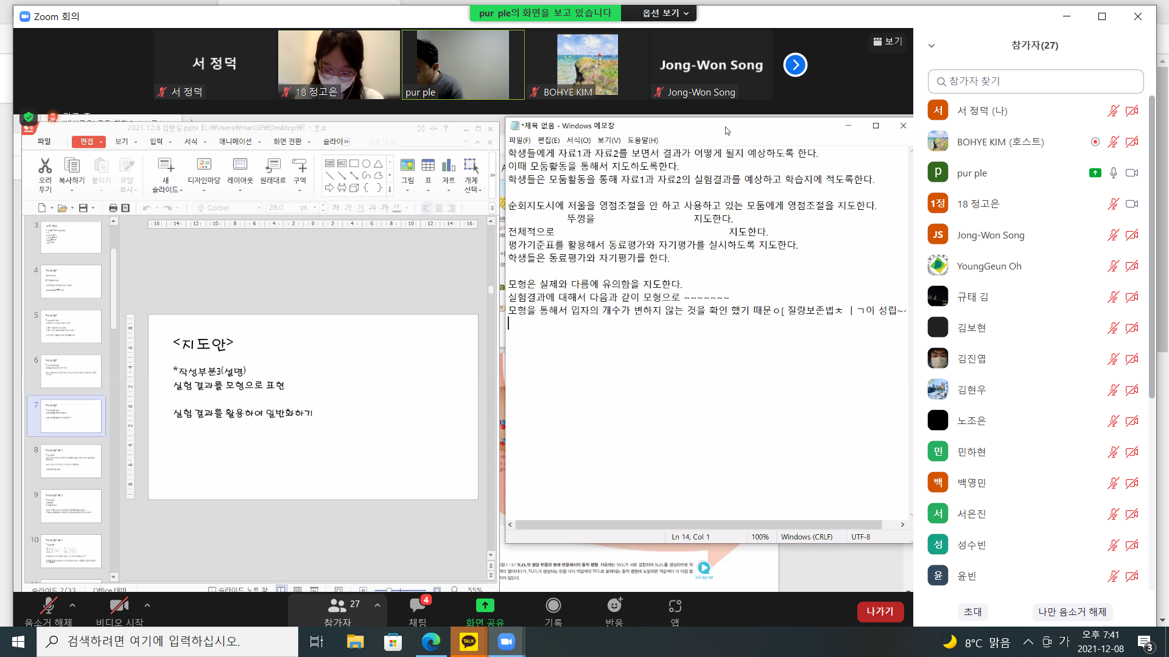Open the Notepad 서식(O) menu
Screen dimensions: 1169x657
coord(578,140)
